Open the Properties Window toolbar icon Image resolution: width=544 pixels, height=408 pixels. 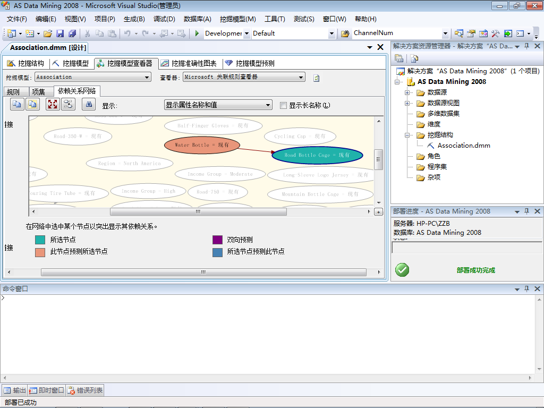(x=471, y=33)
